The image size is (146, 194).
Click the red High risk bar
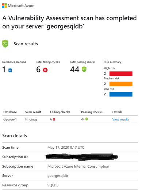click(x=121, y=73)
